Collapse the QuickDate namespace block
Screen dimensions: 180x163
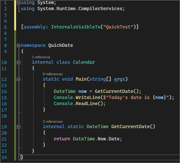pyautogui.click(x=18, y=46)
